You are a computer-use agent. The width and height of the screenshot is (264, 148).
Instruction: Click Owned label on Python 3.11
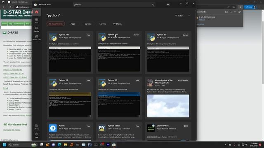pos(137,35)
